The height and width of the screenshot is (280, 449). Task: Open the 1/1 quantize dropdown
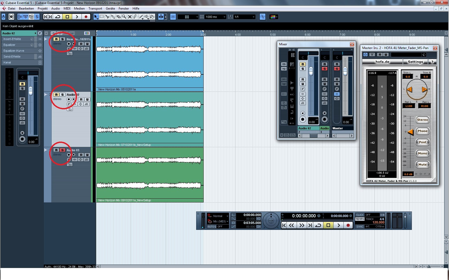click(244, 17)
